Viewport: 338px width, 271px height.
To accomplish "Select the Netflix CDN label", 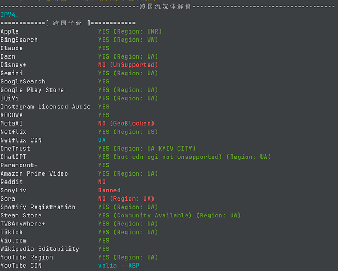I will coord(21,140).
